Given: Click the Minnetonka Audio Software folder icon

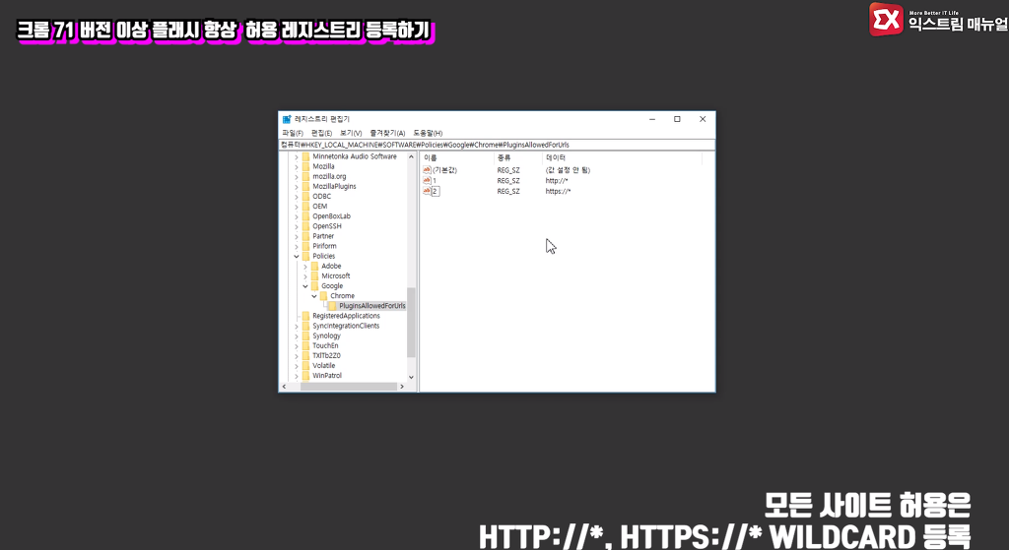Looking at the screenshot, I should 306,156.
